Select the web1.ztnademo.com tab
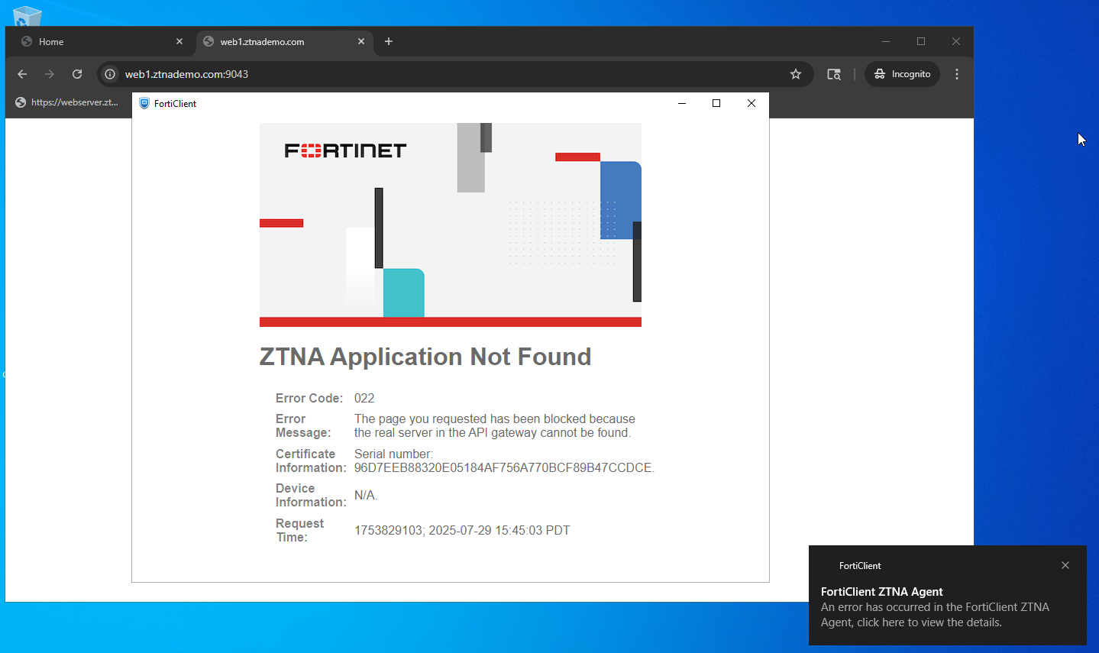This screenshot has width=1099, height=653. coord(284,42)
